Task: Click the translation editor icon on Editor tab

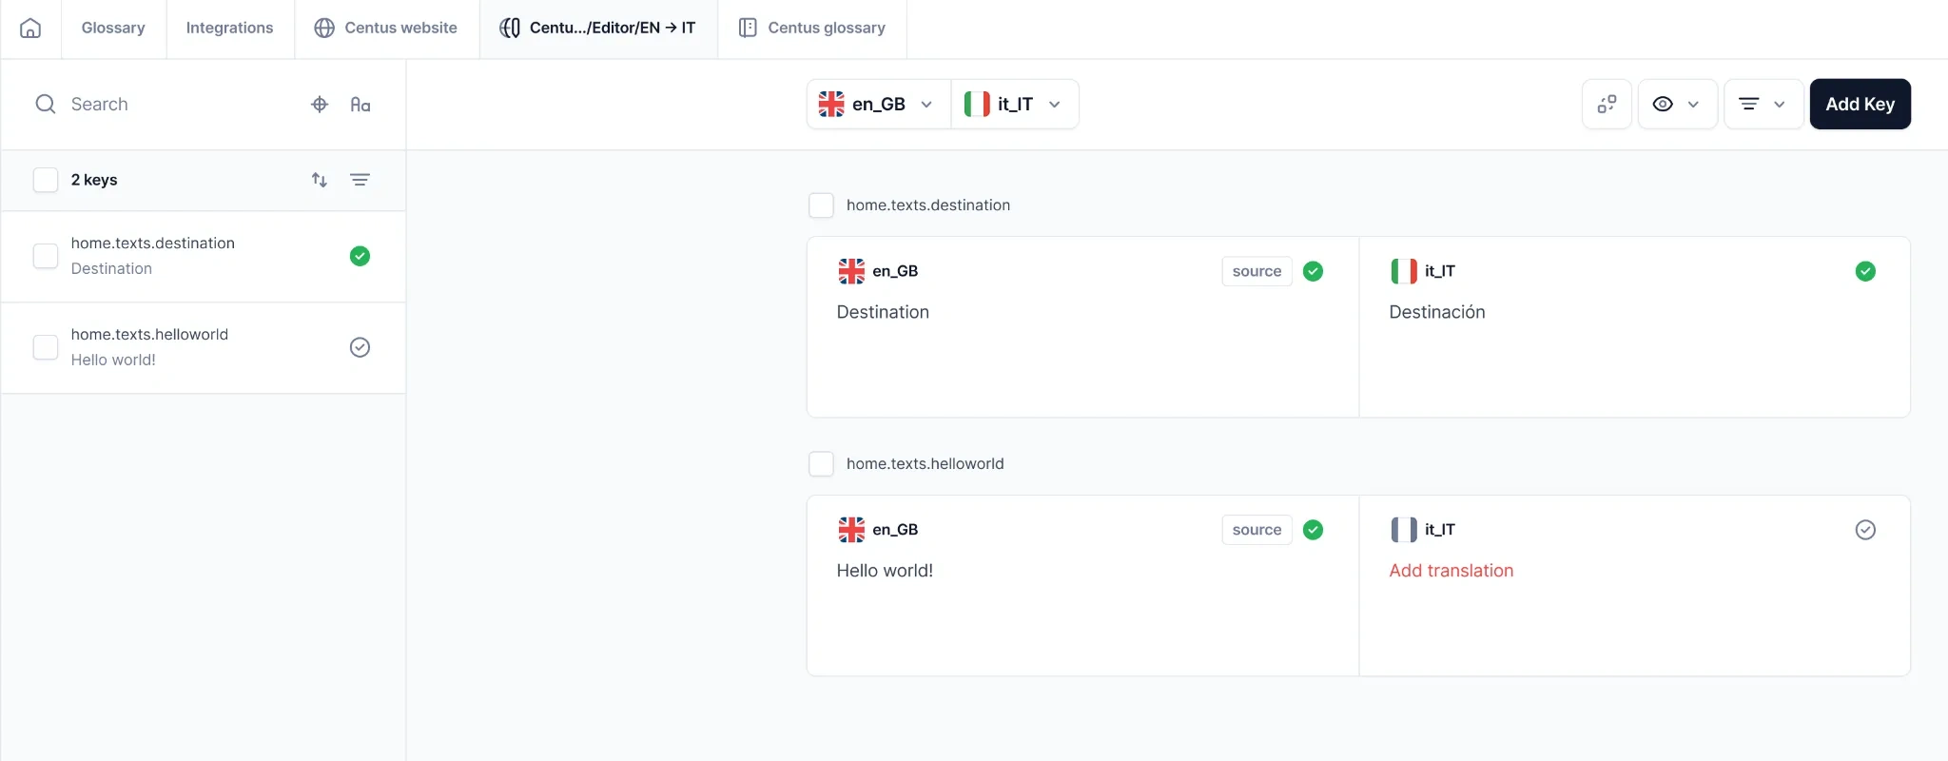Action: (510, 29)
